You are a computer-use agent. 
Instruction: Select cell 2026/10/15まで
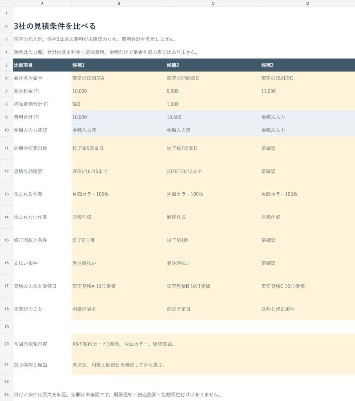(x=119, y=172)
